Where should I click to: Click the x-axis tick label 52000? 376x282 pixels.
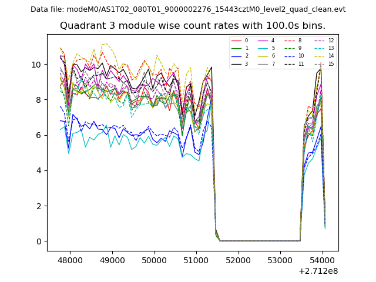(x=238, y=258)
